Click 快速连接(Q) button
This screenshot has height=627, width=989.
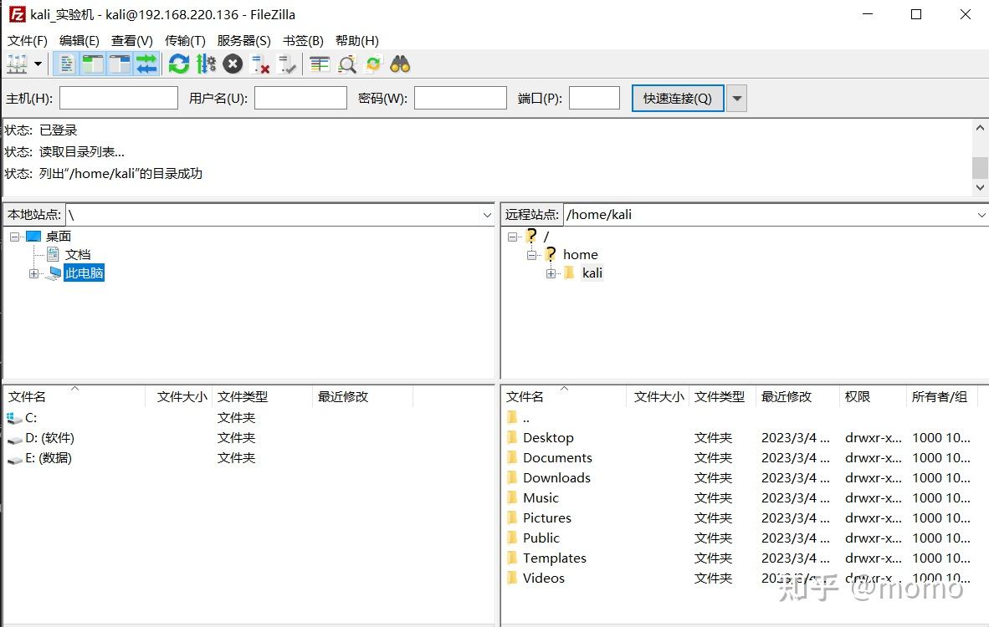click(678, 99)
